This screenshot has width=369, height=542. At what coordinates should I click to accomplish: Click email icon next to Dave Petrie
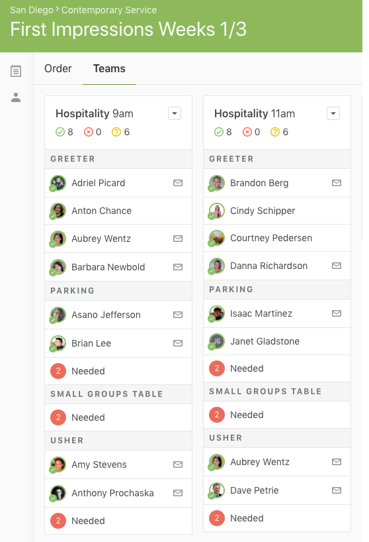tap(337, 490)
